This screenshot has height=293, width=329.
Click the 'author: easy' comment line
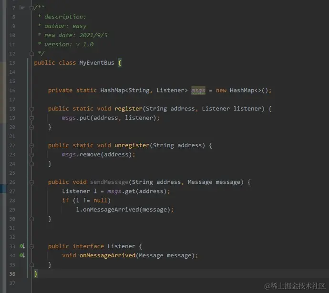point(65,26)
